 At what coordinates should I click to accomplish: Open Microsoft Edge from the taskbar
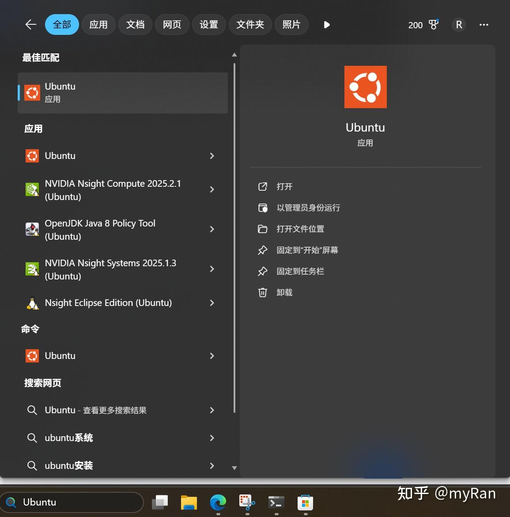[218, 502]
